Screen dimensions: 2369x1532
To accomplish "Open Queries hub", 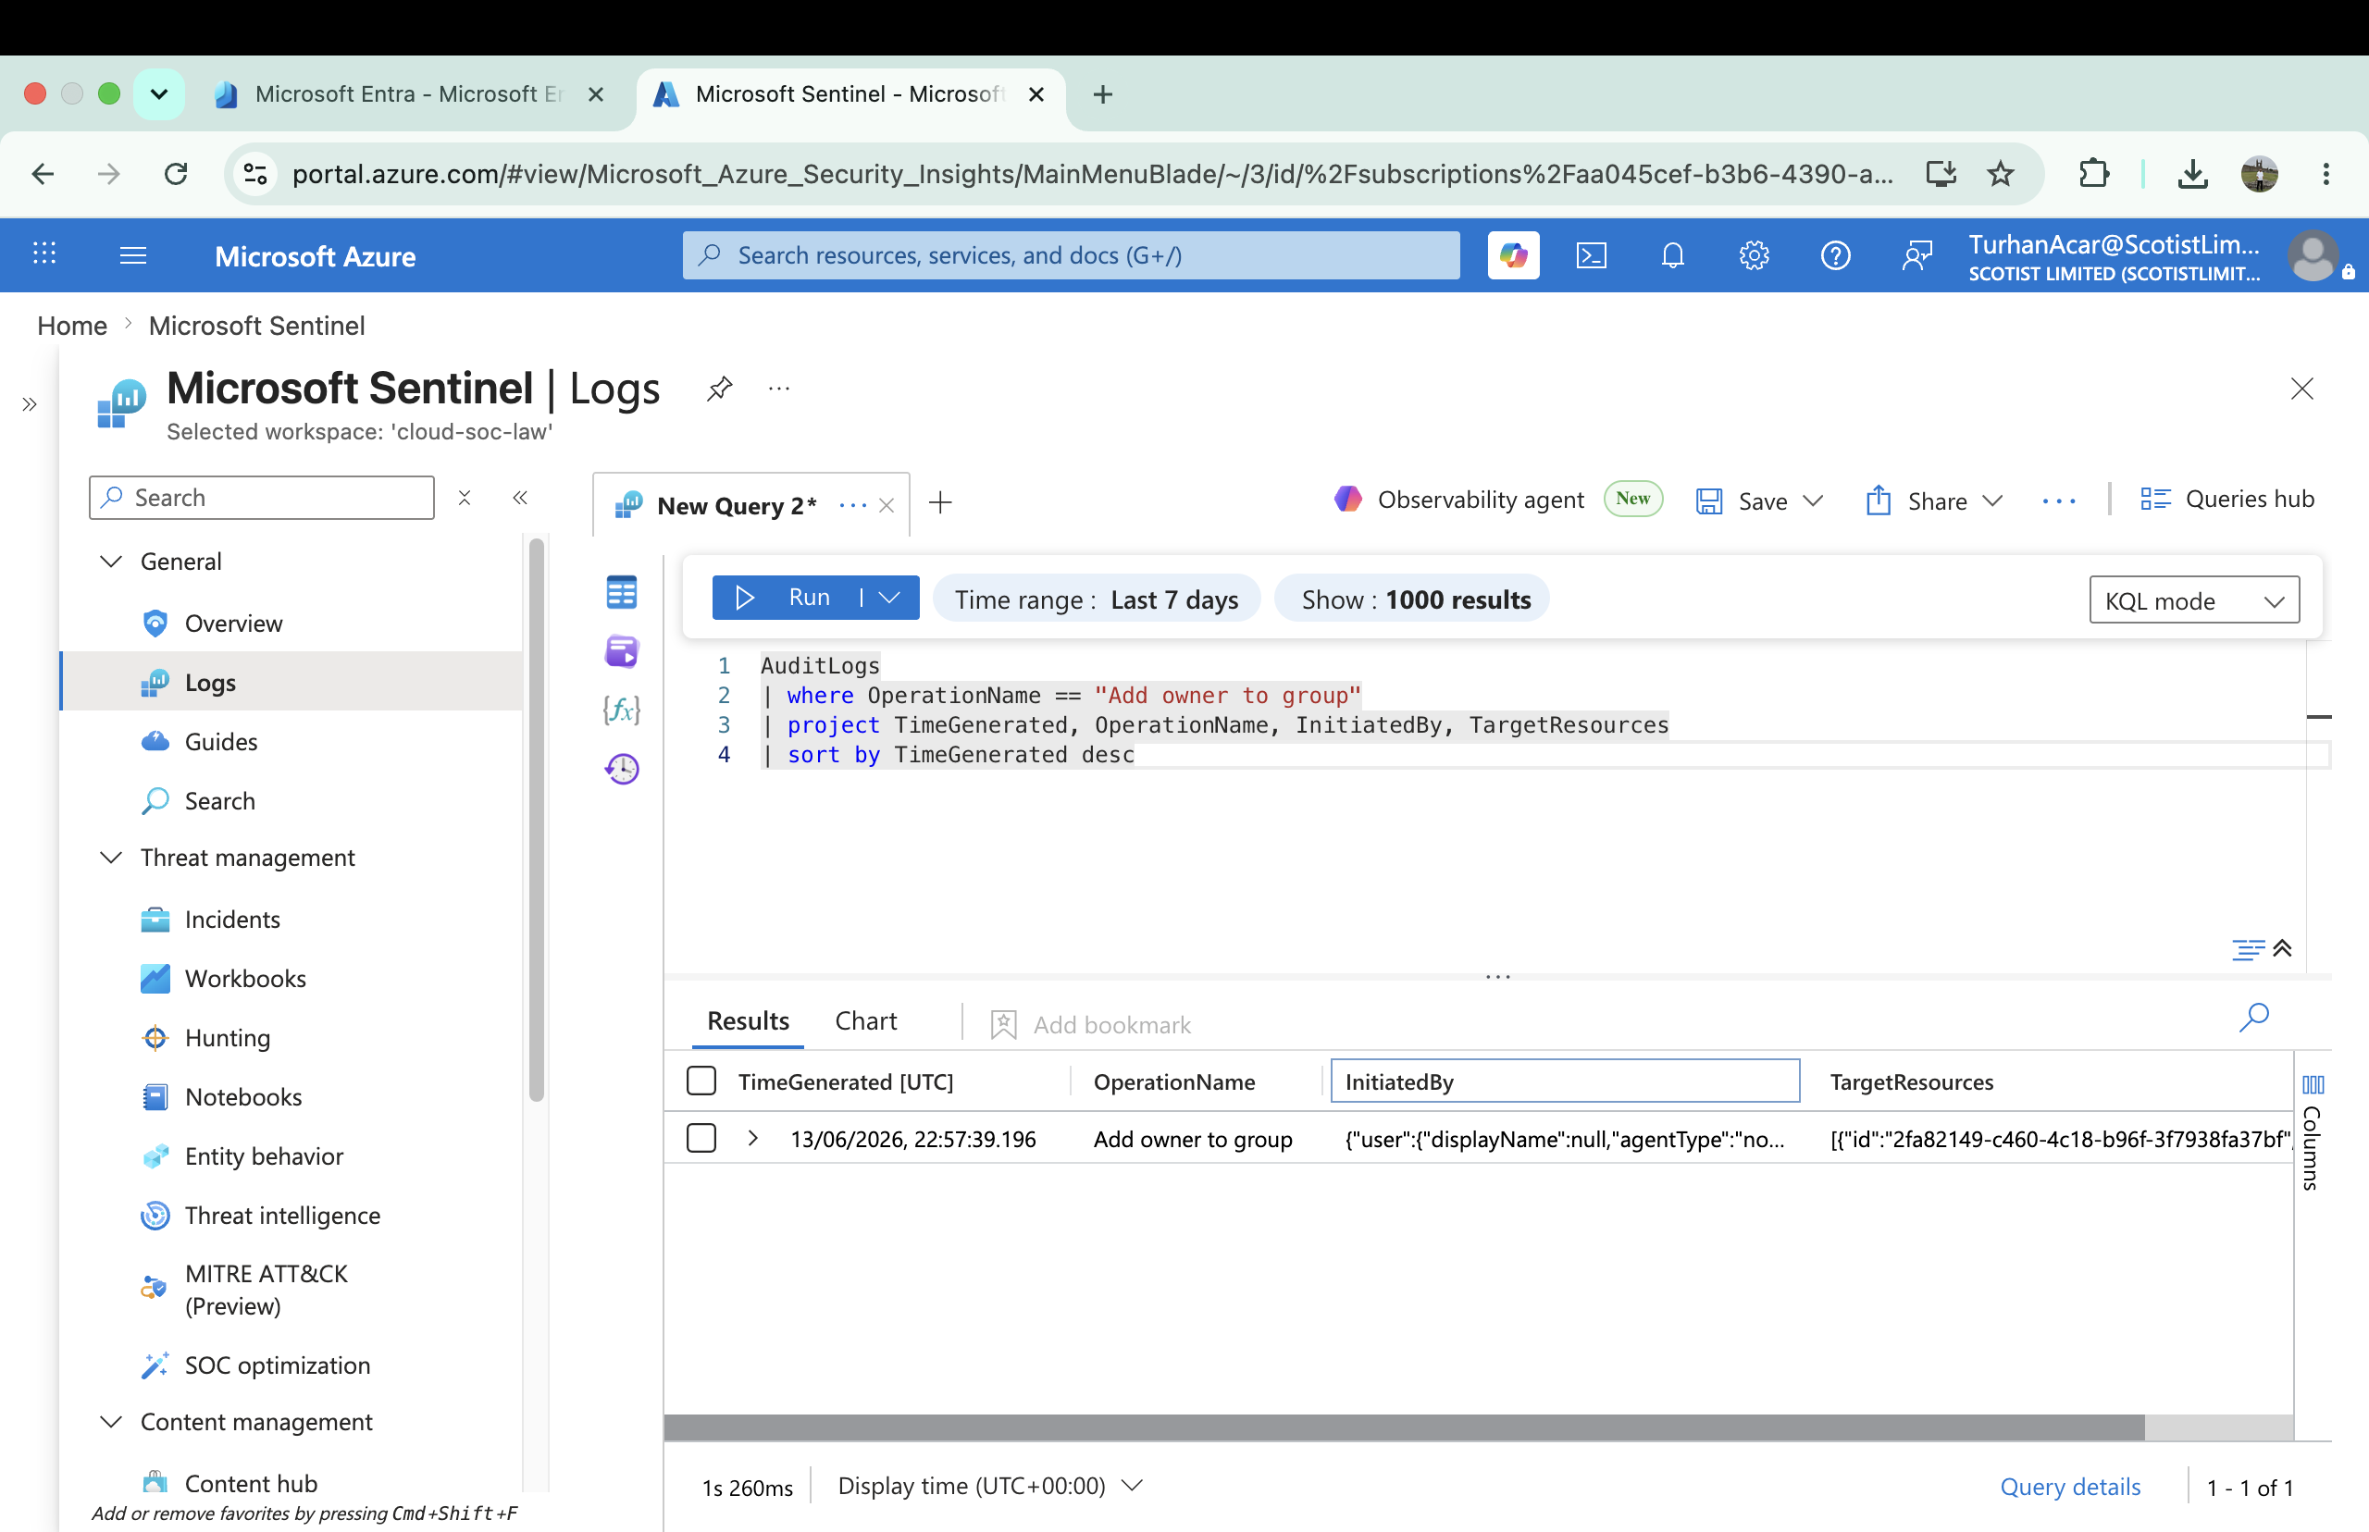I will point(2226,499).
